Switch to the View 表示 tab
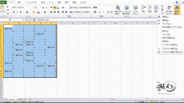This screenshot has height=103, width=184. click(67, 2)
